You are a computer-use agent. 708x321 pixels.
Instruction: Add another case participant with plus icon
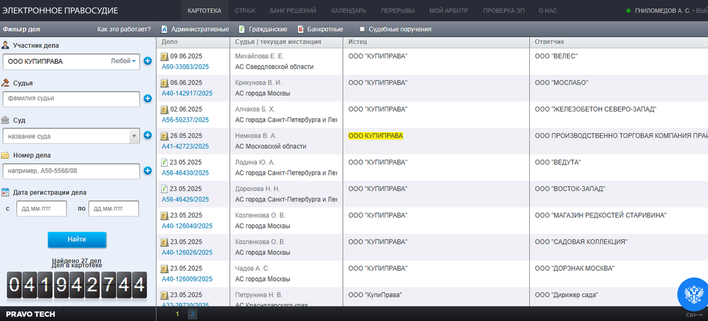pyautogui.click(x=147, y=61)
